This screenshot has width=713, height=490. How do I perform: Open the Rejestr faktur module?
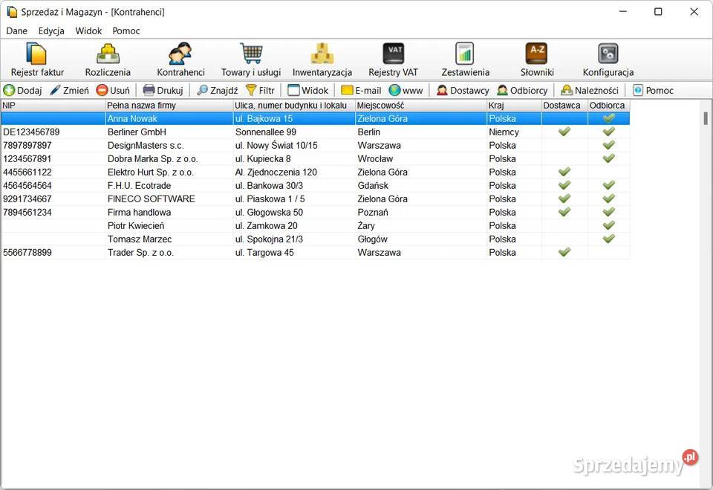click(x=36, y=59)
